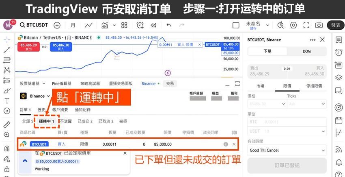Click the camera snapshot icon
Viewport: 345px width, 177px height.
coord(319,25)
